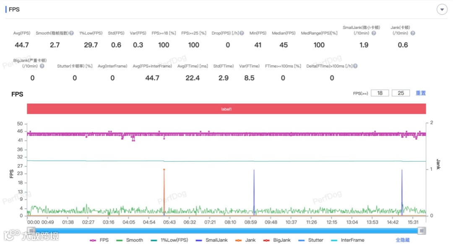The height and width of the screenshot is (244, 453).
Task: Click the blue time range slider bar
Action: 226,231
